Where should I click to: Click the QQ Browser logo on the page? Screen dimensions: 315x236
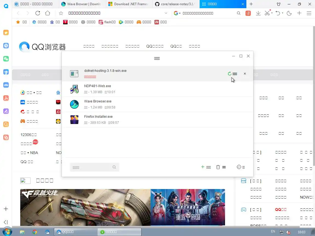pyautogui.click(x=42, y=47)
